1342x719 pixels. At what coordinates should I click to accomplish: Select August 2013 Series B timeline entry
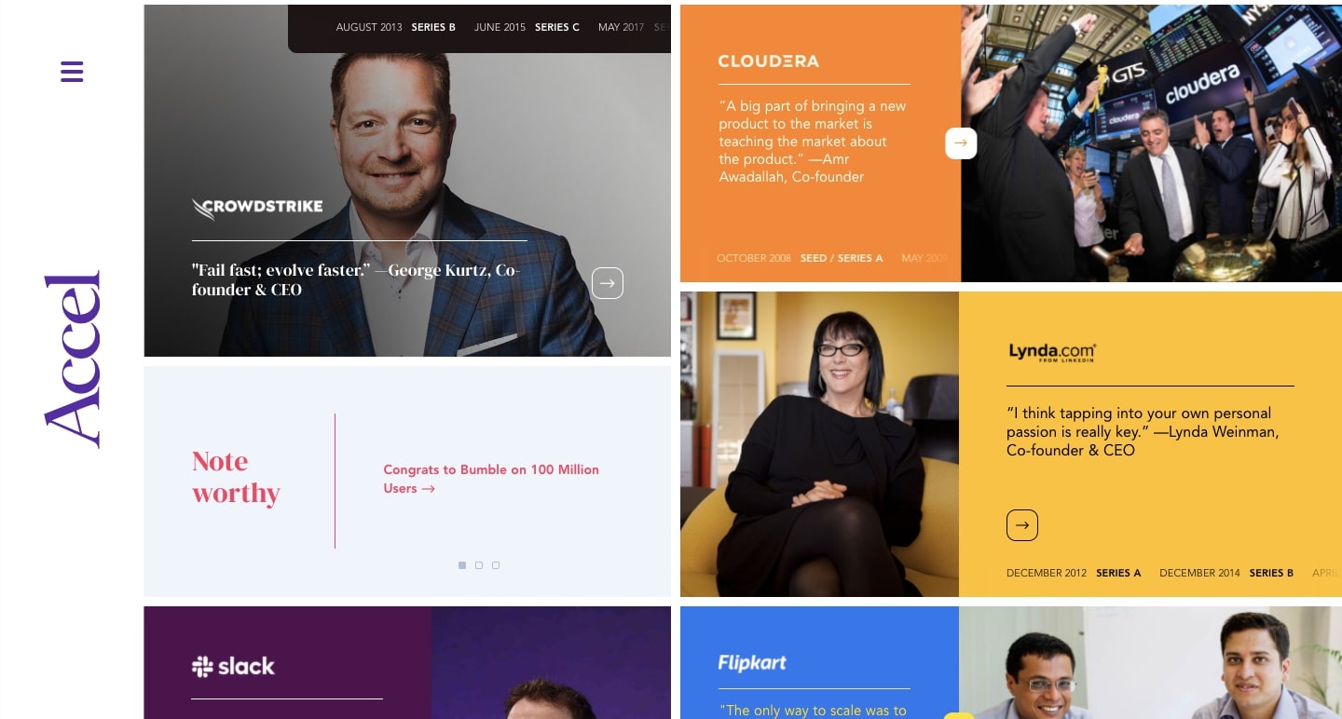click(x=396, y=27)
